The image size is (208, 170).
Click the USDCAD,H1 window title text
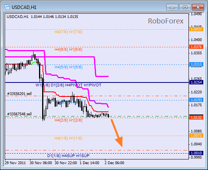coord(24,7)
